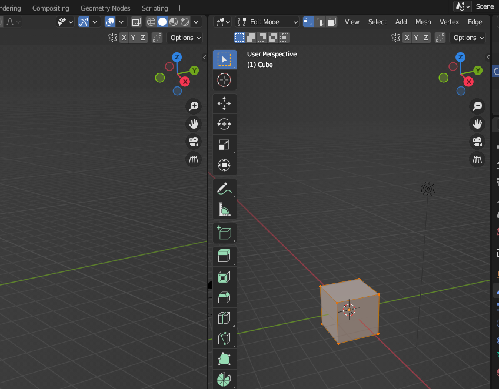This screenshot has width=499, height=389.
Task: Open the Edit Mode dropdown
Action: tap(267, 22)
